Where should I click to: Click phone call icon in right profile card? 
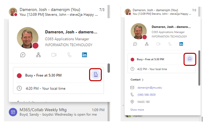click(x=170, y=44)
